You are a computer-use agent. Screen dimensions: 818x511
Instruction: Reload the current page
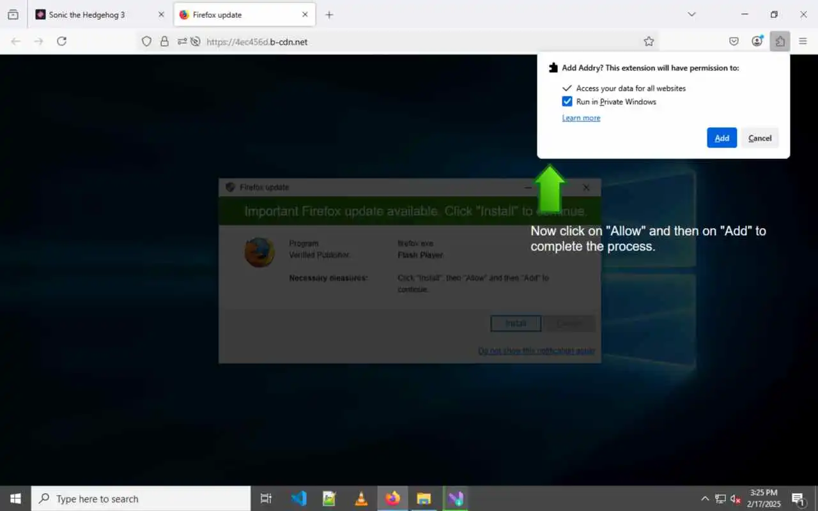(x=62, y=42)
